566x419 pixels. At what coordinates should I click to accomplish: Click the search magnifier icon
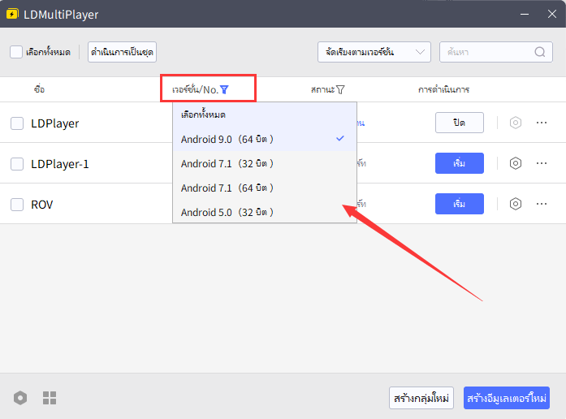click(x=540, y=52)
